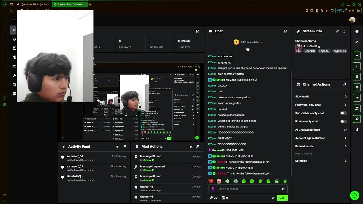This screenshot has height=204, width=363.
Task: Toggle Emotes-only chat switch
Action: coord(343,122)
